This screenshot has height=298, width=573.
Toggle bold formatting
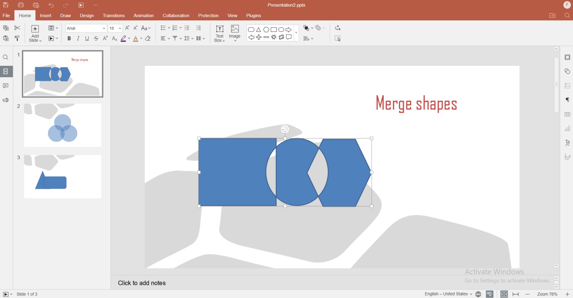pos(69,38)
